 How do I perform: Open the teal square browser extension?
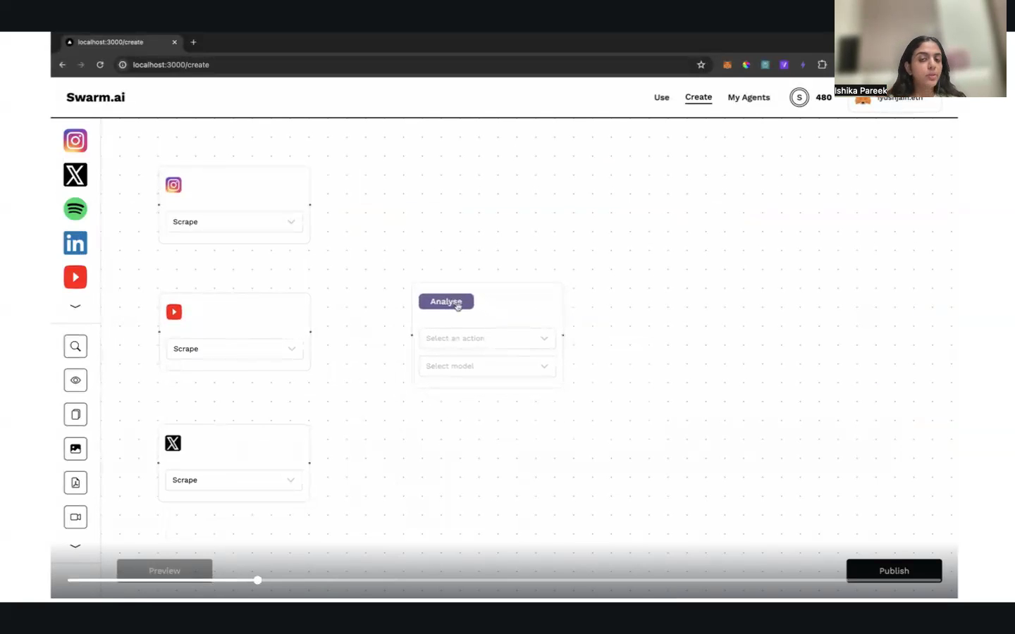click(x=765, y=65)
